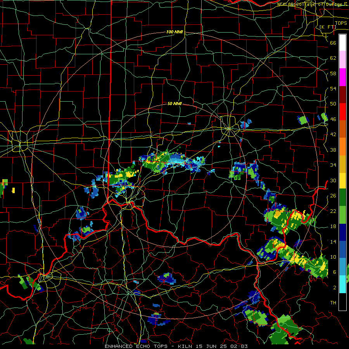Click the legend value 34

point(333,165)
